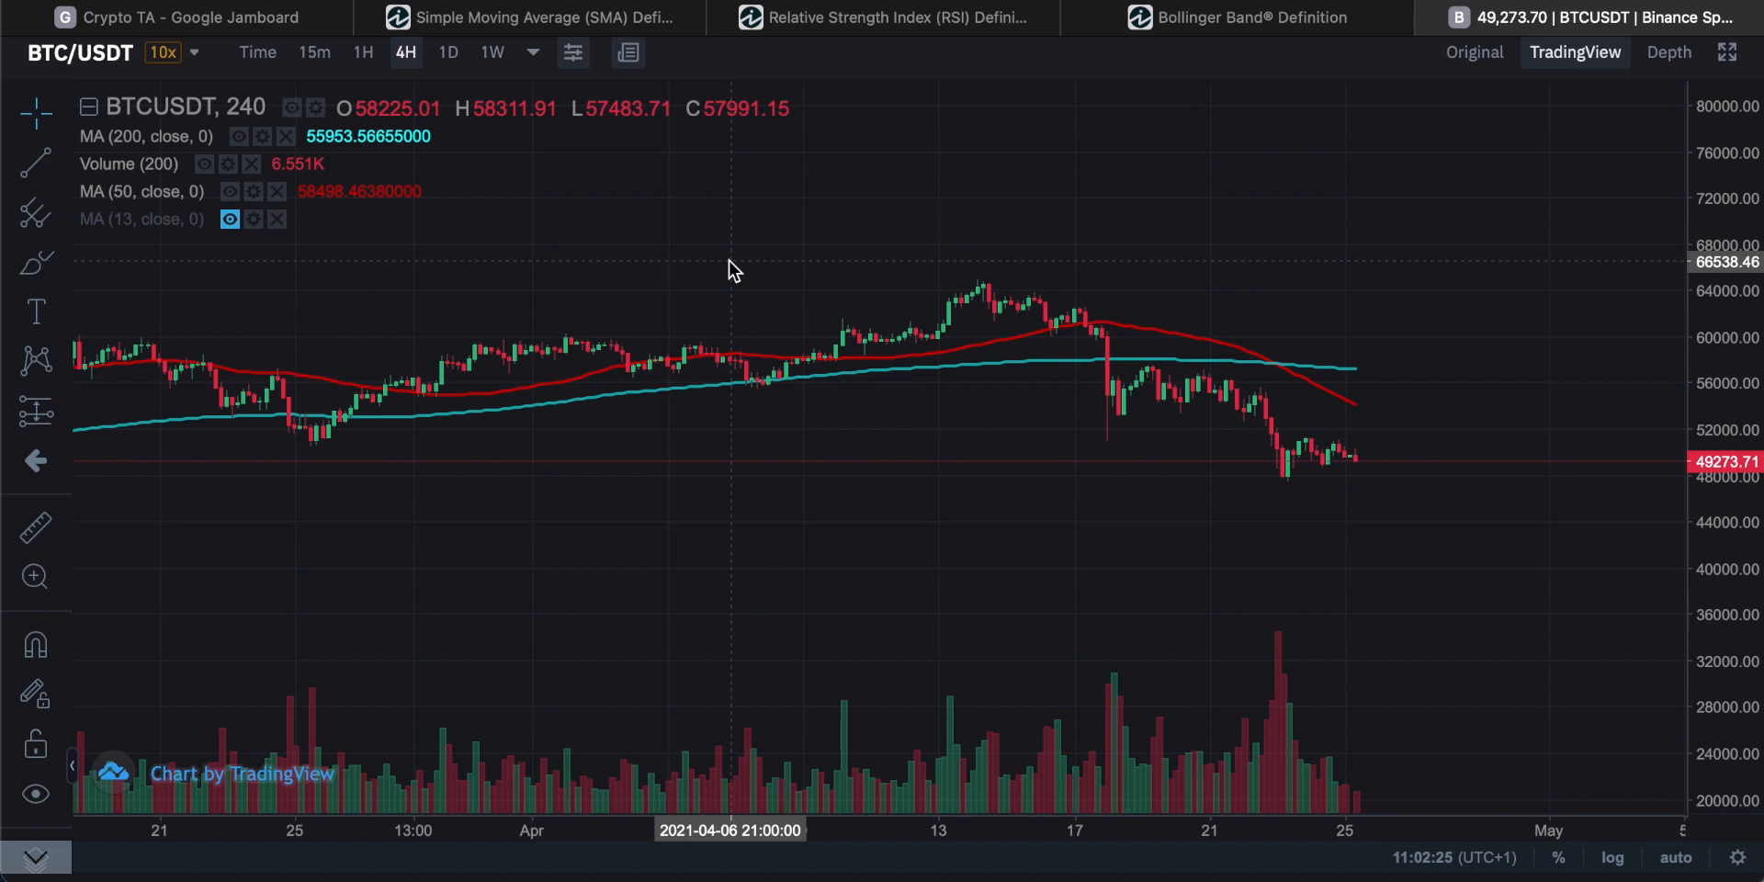
Task: Click the 2021-04-06 21:00:00 time label
Action: coord(730,831)
